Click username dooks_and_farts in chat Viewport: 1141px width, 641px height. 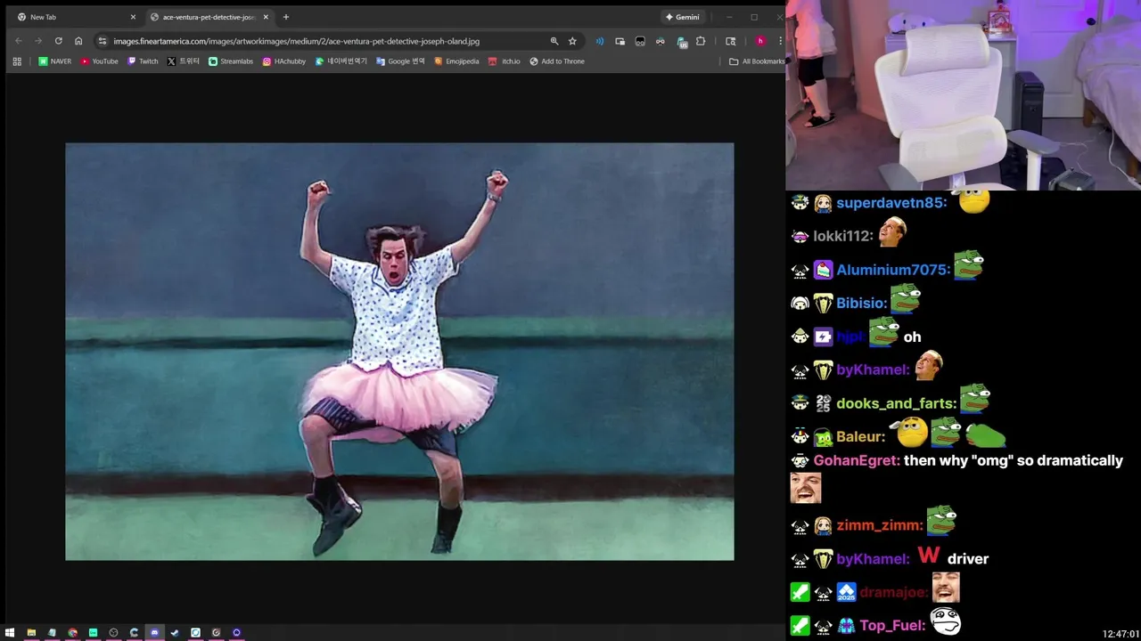(897, 403)
